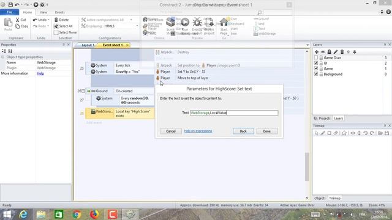Viewport: 392px width, 220px height.
Task: Switch to the Projects panel tab
Action: 323,119
